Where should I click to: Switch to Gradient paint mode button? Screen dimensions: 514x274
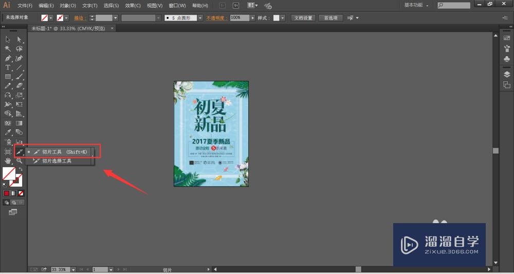click(x=14, y=193)
